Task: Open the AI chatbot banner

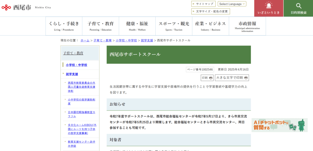Action: point(279,125)
